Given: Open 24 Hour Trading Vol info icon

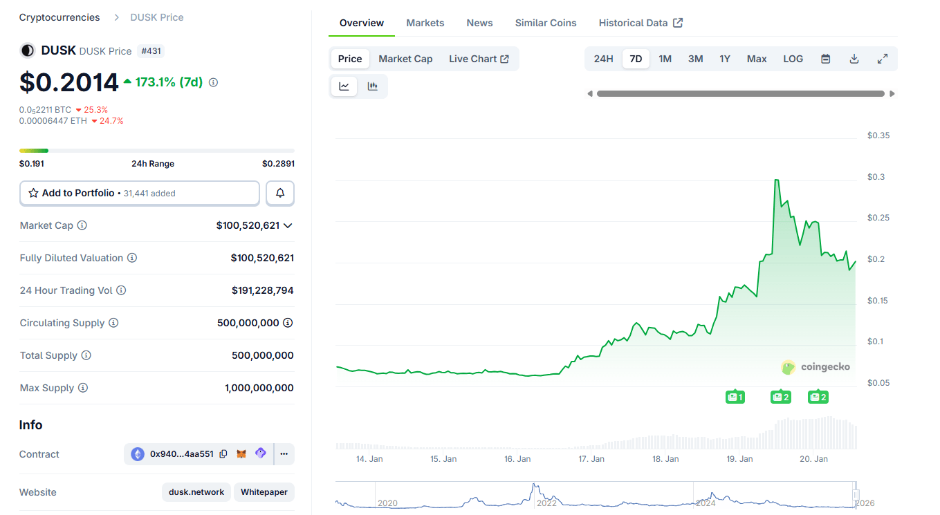Looking at the screenshot, I should coord(121,290).
